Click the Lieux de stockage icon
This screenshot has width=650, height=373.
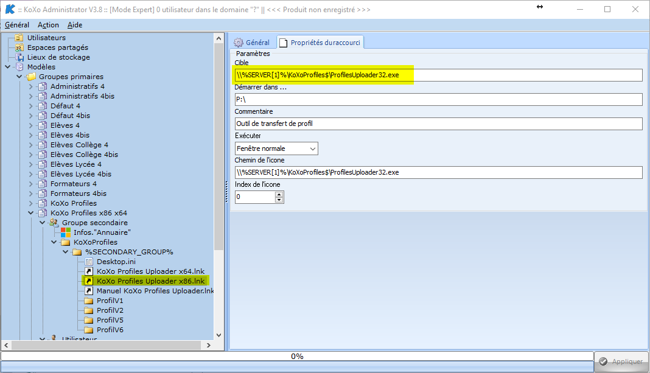[x=19, y=57]
